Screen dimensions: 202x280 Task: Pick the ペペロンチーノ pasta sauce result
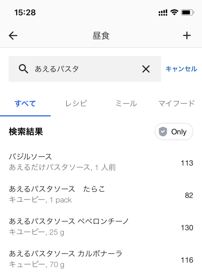pos(101,226)
